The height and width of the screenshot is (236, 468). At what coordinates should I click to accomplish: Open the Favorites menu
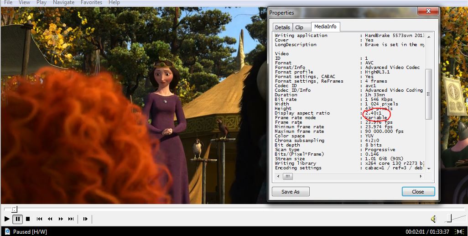(91, 2)
